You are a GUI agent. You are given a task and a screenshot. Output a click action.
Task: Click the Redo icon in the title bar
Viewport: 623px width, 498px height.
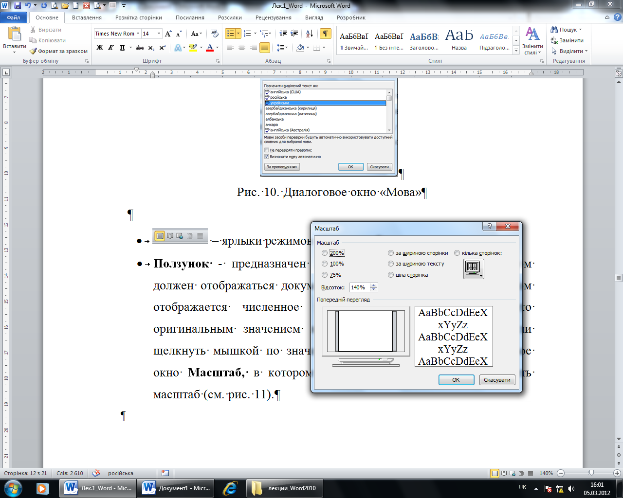(x=44, y=6)
